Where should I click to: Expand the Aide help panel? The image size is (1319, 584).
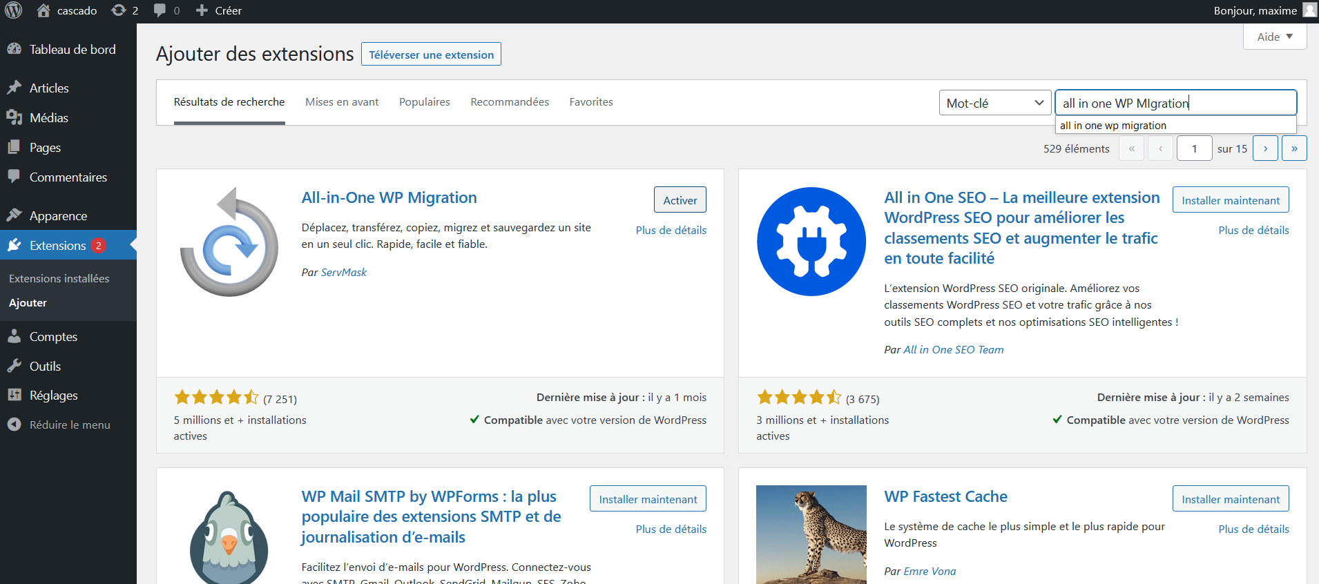pos(1275,37)
